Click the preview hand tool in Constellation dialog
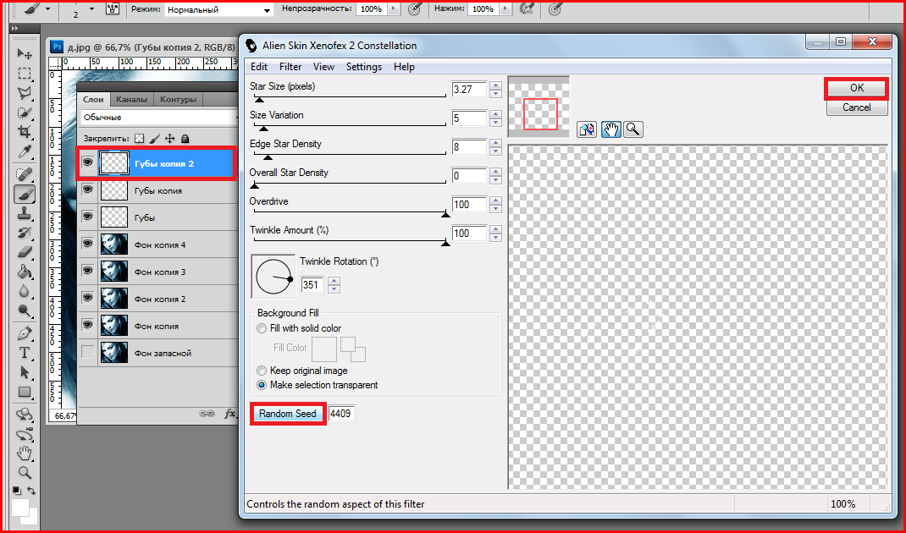Image resolution: width=906 pixels, height=533 pixels. click(x=610, y=129)
